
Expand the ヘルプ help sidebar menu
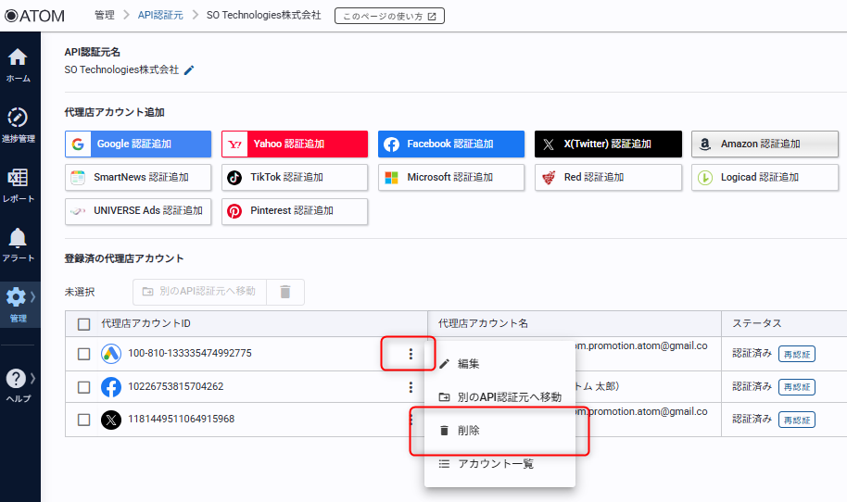click(19, 383)
